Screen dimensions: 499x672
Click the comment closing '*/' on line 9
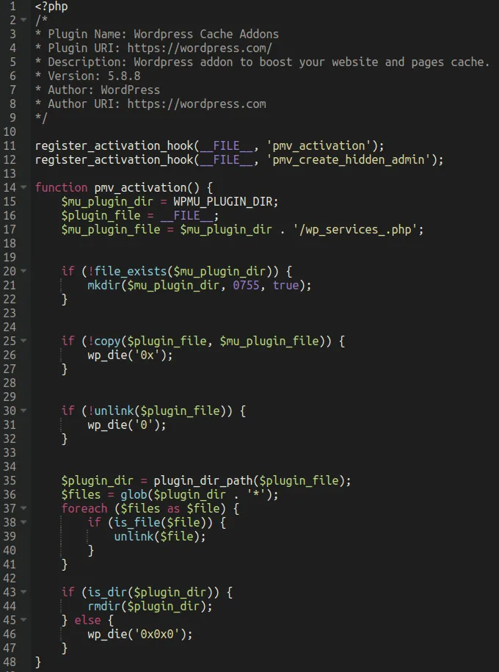click(42, 118)
